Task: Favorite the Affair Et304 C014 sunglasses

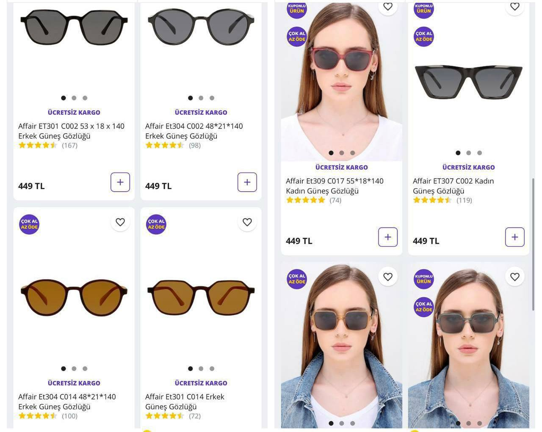Action: coord(120,222)
